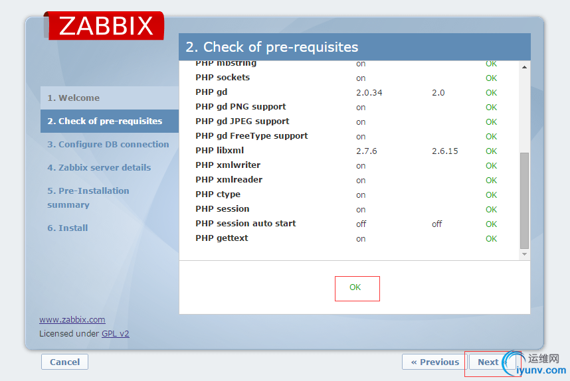The width and height of the screenshot is (570, 381).
Task: Click the Next button
Action: point(492,362)
